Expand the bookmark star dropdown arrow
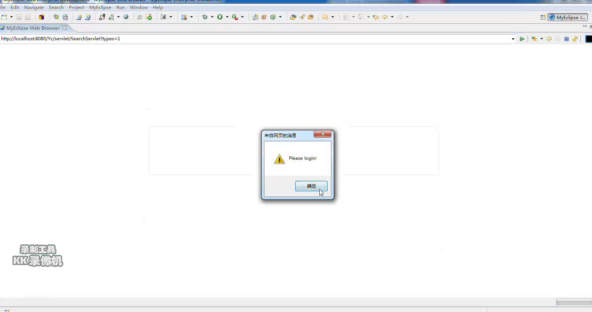The height and width of the screenshot is (312, 592). (x=542, y=39)
